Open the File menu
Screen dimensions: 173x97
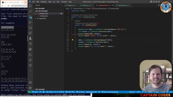tap(34, 2)
